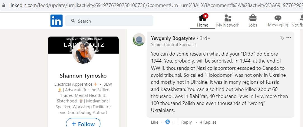
Task: Open the Home feed icon
Action: tap(203, 18)
